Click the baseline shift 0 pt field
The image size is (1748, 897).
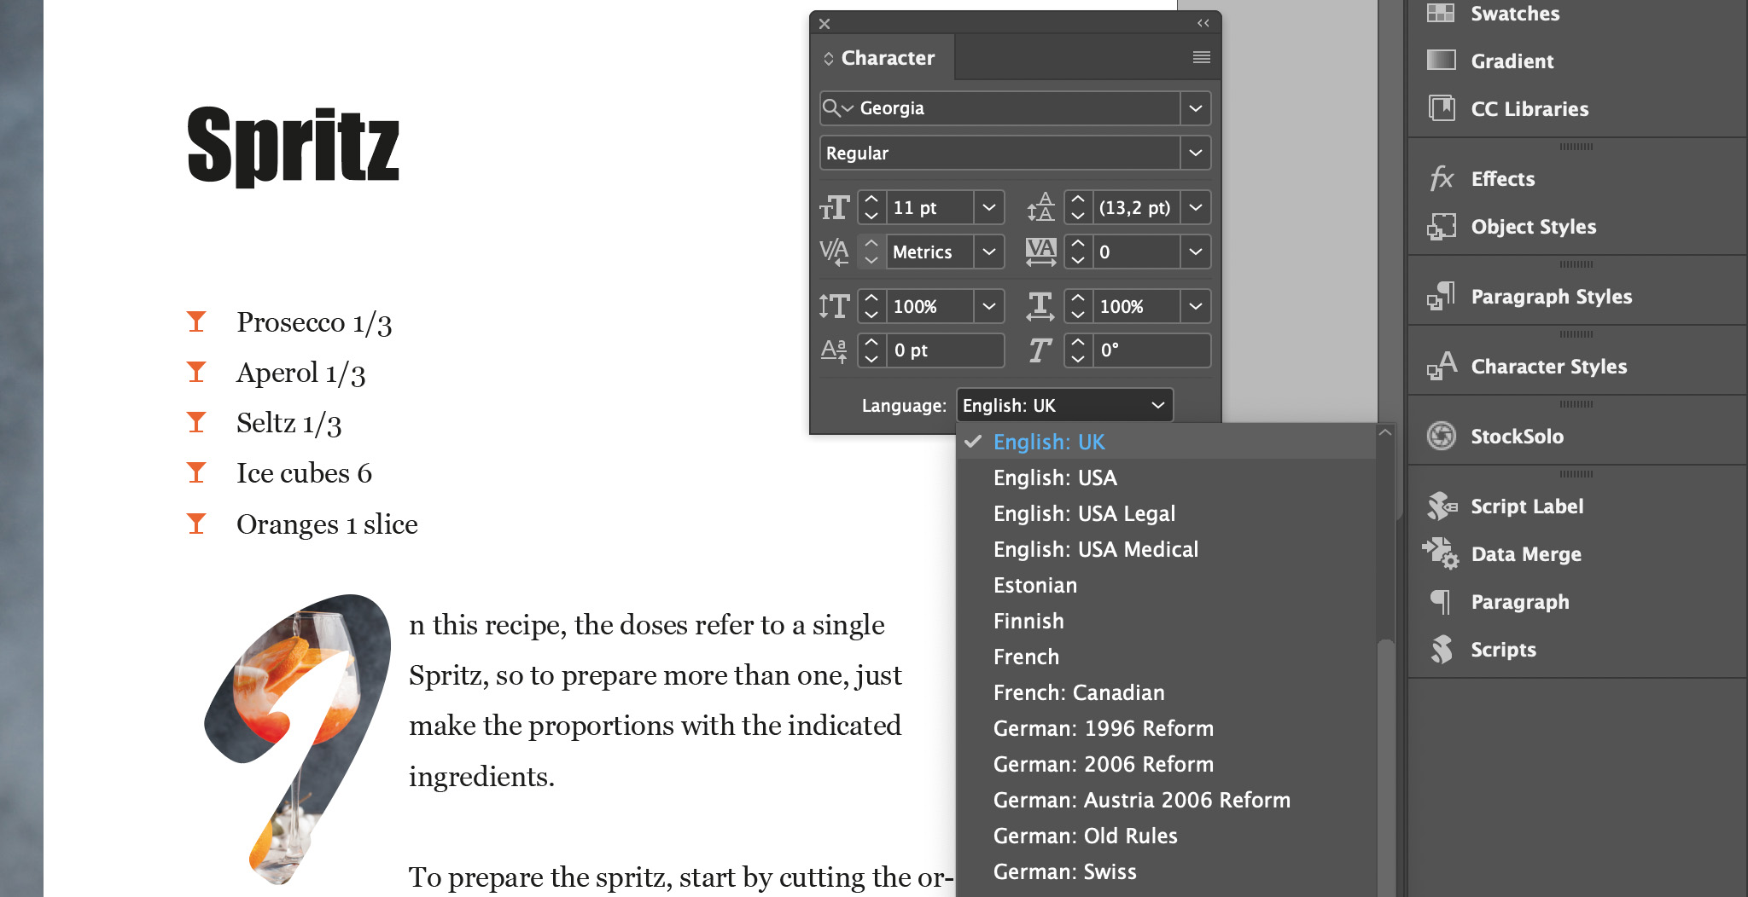tap(945, 350)
